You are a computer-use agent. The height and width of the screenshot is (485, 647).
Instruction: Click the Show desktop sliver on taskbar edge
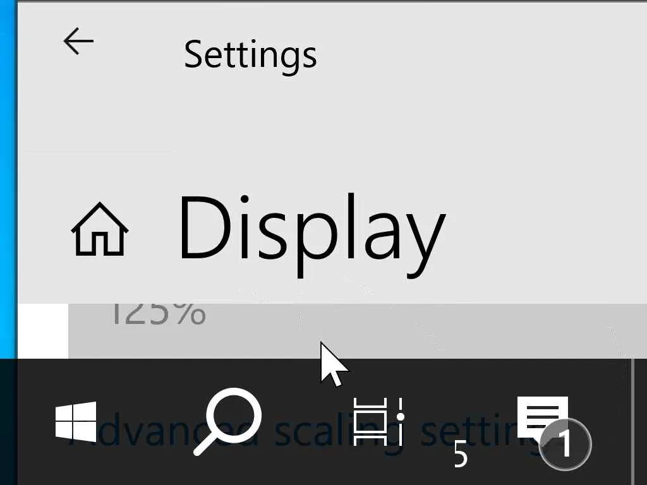640,421
